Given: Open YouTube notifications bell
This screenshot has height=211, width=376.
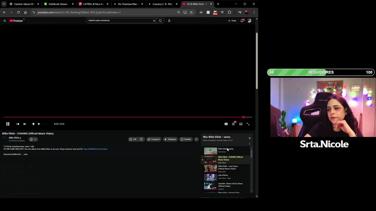Looking at the screenshot, I should pos(242,21).
